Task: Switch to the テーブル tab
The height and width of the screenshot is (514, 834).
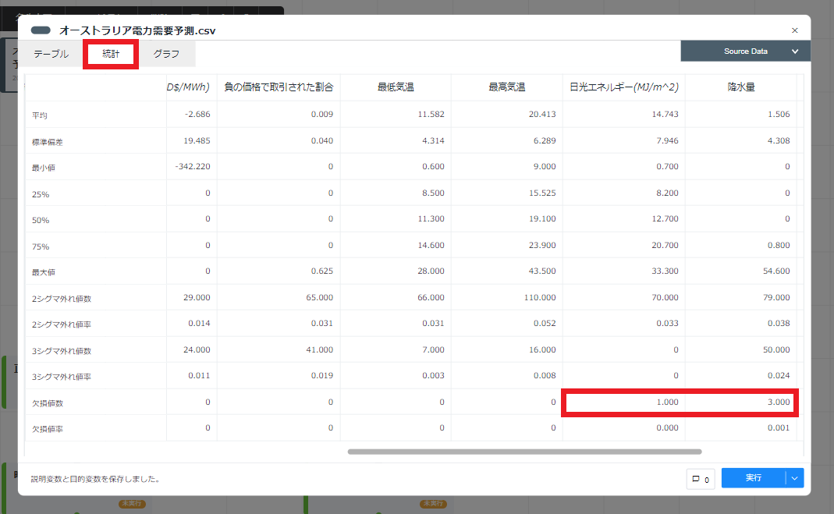Action: (51, 54)
